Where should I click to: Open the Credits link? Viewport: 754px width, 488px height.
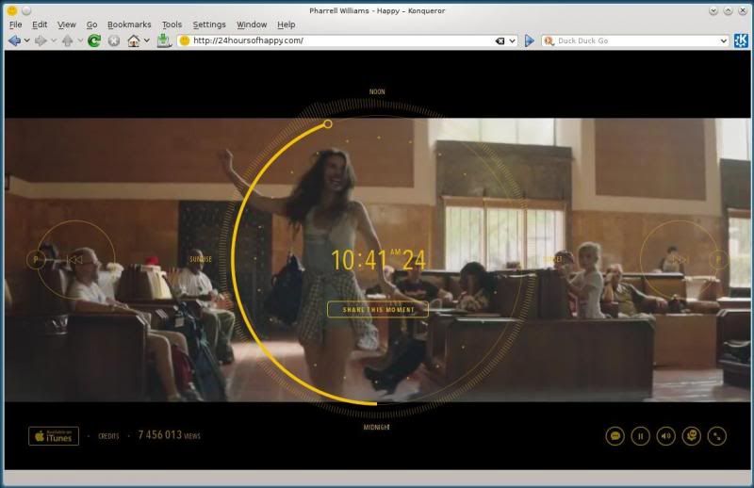click(108, 436)
